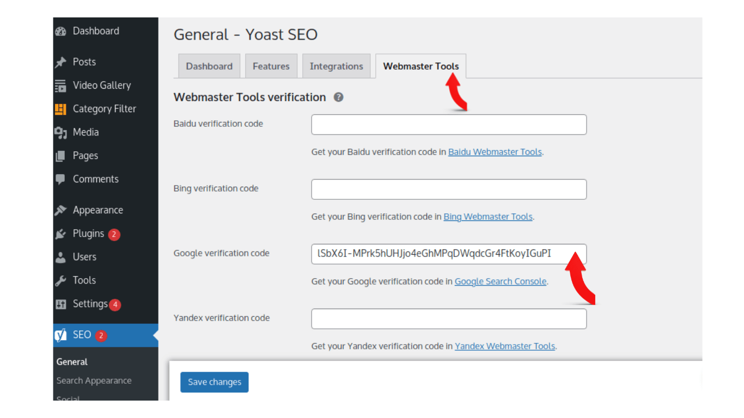Click the 'Yandex verification code' label
The width and height of the screenshot is (744, 418).
point(222,318)
